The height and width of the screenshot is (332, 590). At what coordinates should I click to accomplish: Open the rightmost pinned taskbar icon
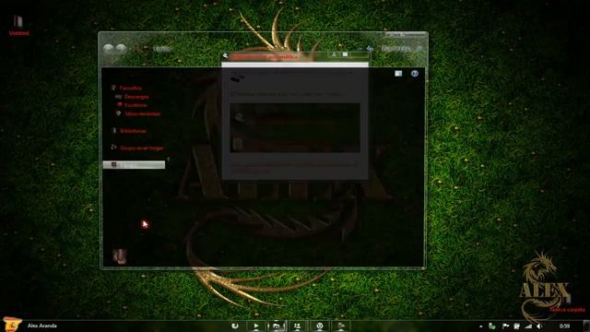pos(341,326)
